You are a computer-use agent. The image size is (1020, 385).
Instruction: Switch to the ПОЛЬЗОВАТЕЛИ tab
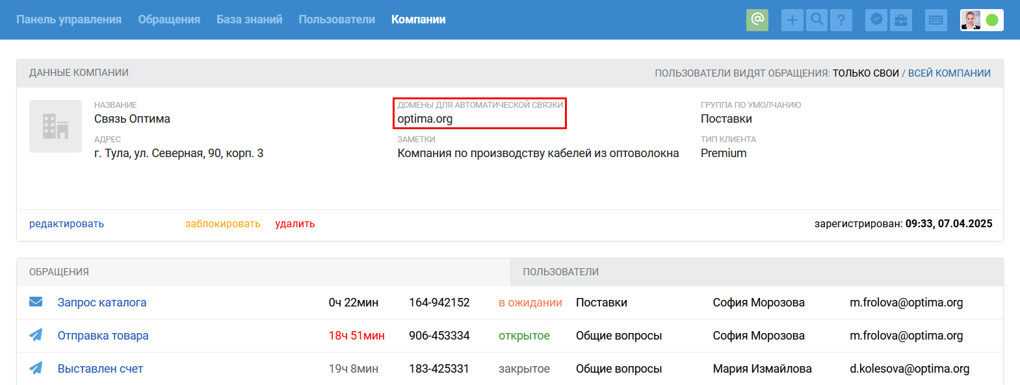[560, 272]
